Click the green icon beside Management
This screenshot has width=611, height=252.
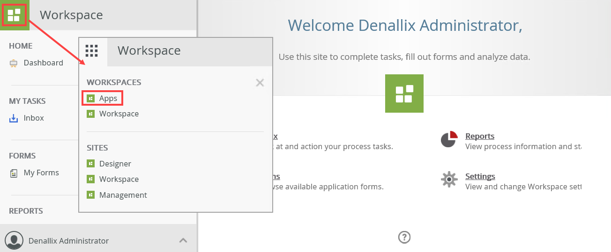click(x=91, y=195)
